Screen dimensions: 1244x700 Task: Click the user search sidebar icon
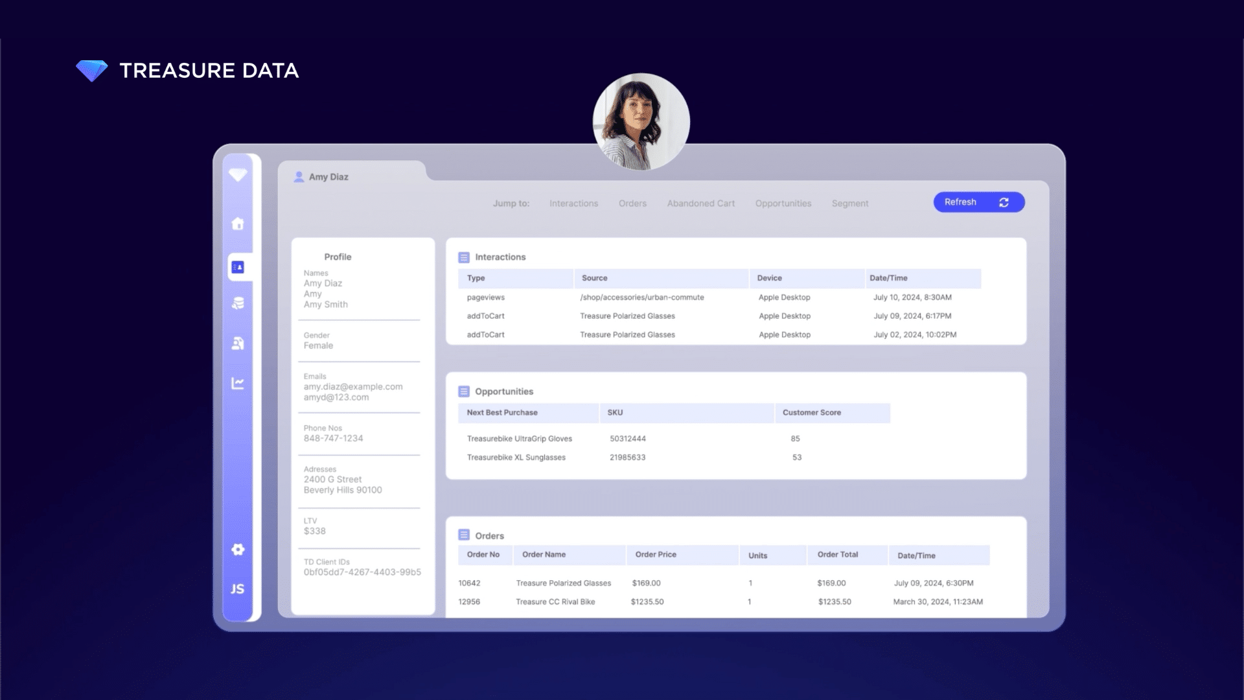(x=238, y=344)
